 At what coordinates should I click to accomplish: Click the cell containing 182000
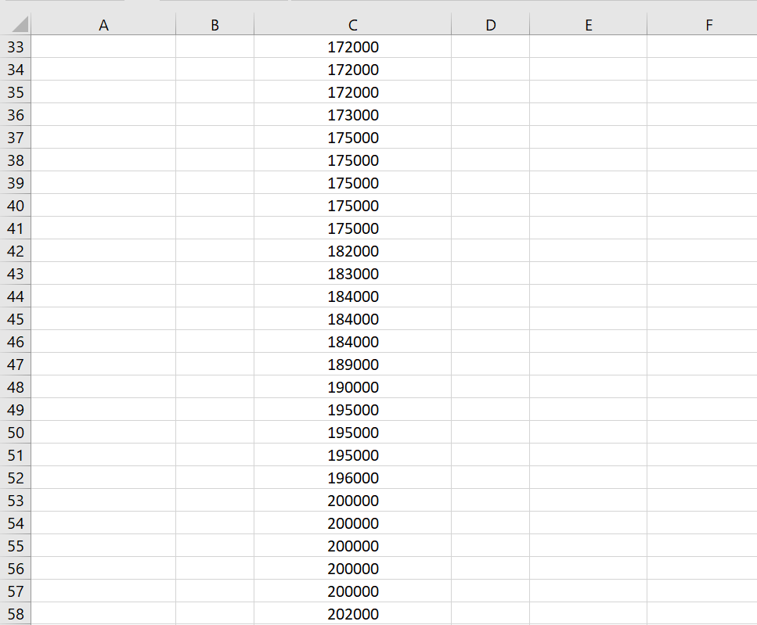coord(352,251)
